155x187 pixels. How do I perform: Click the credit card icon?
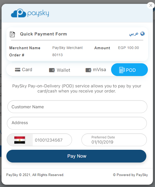pyautogui.click(x=18, y=70)
